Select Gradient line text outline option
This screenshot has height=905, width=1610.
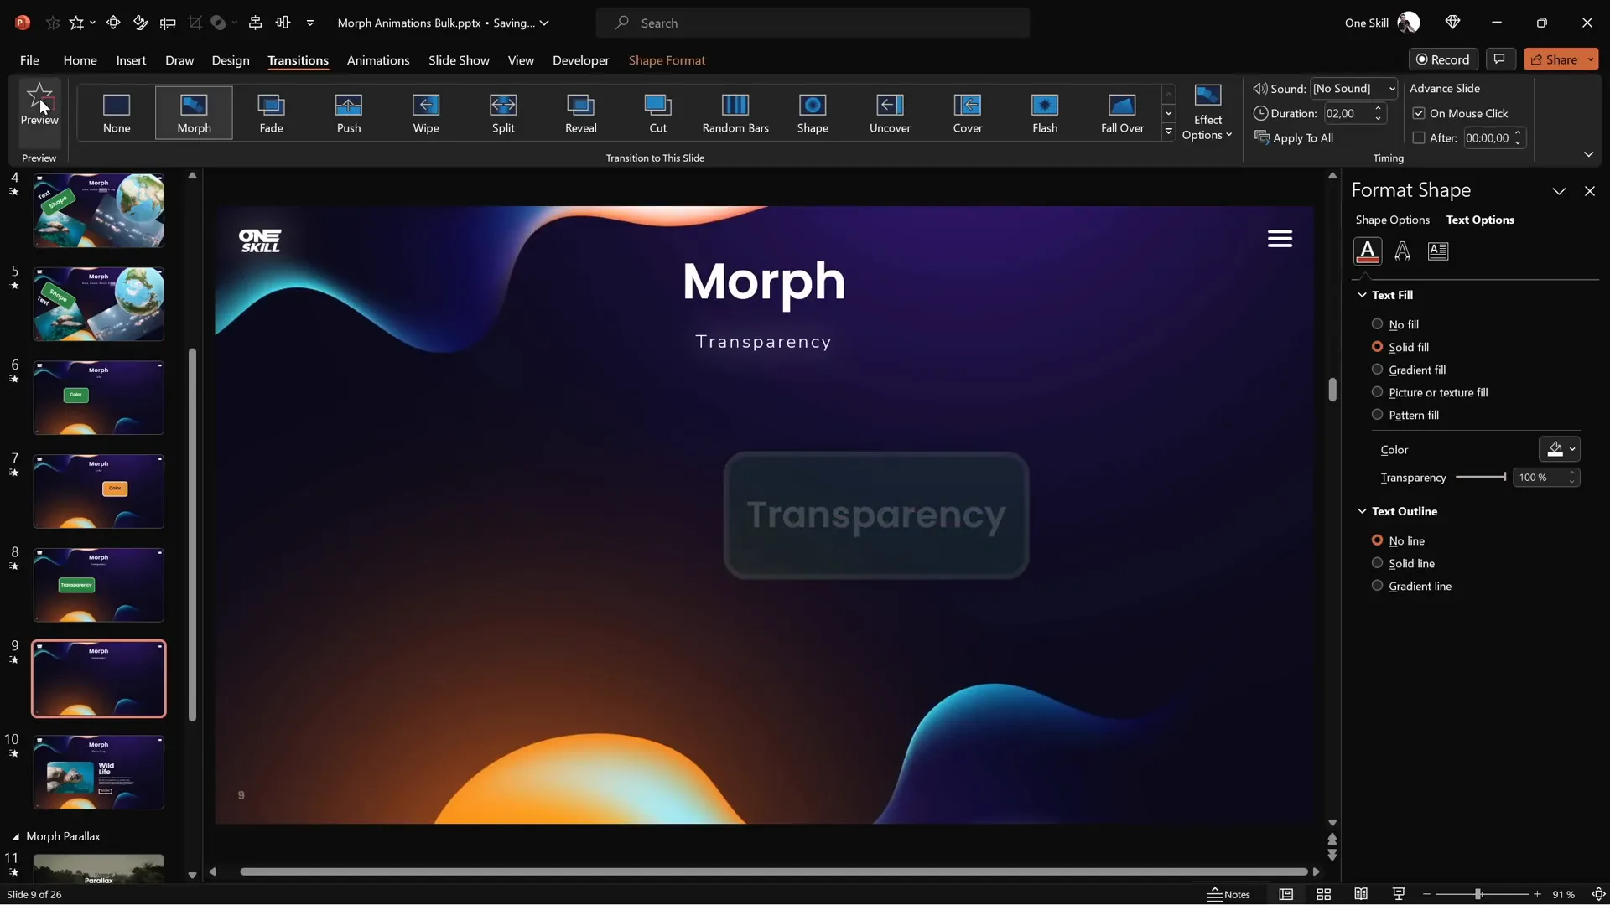click(x=1377, y=585)
